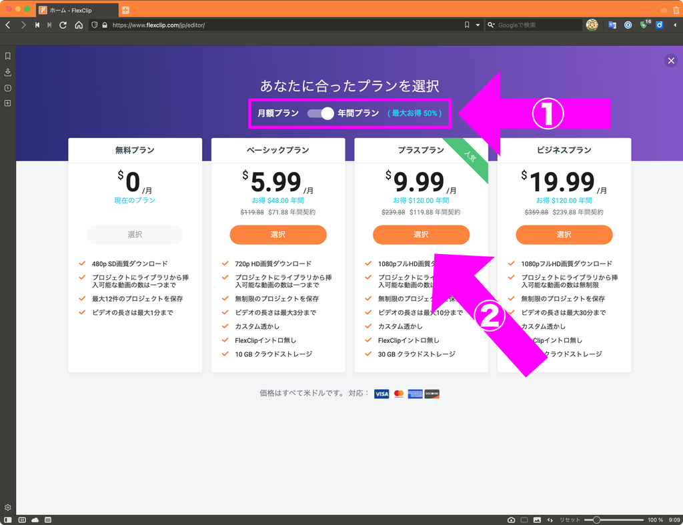Open the Bookmarks panel in sidebar
The image size is (683, 525).
pos(7,56)
